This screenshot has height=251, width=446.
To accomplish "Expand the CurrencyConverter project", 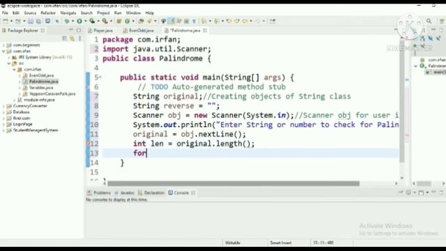I will click(3, 106).
